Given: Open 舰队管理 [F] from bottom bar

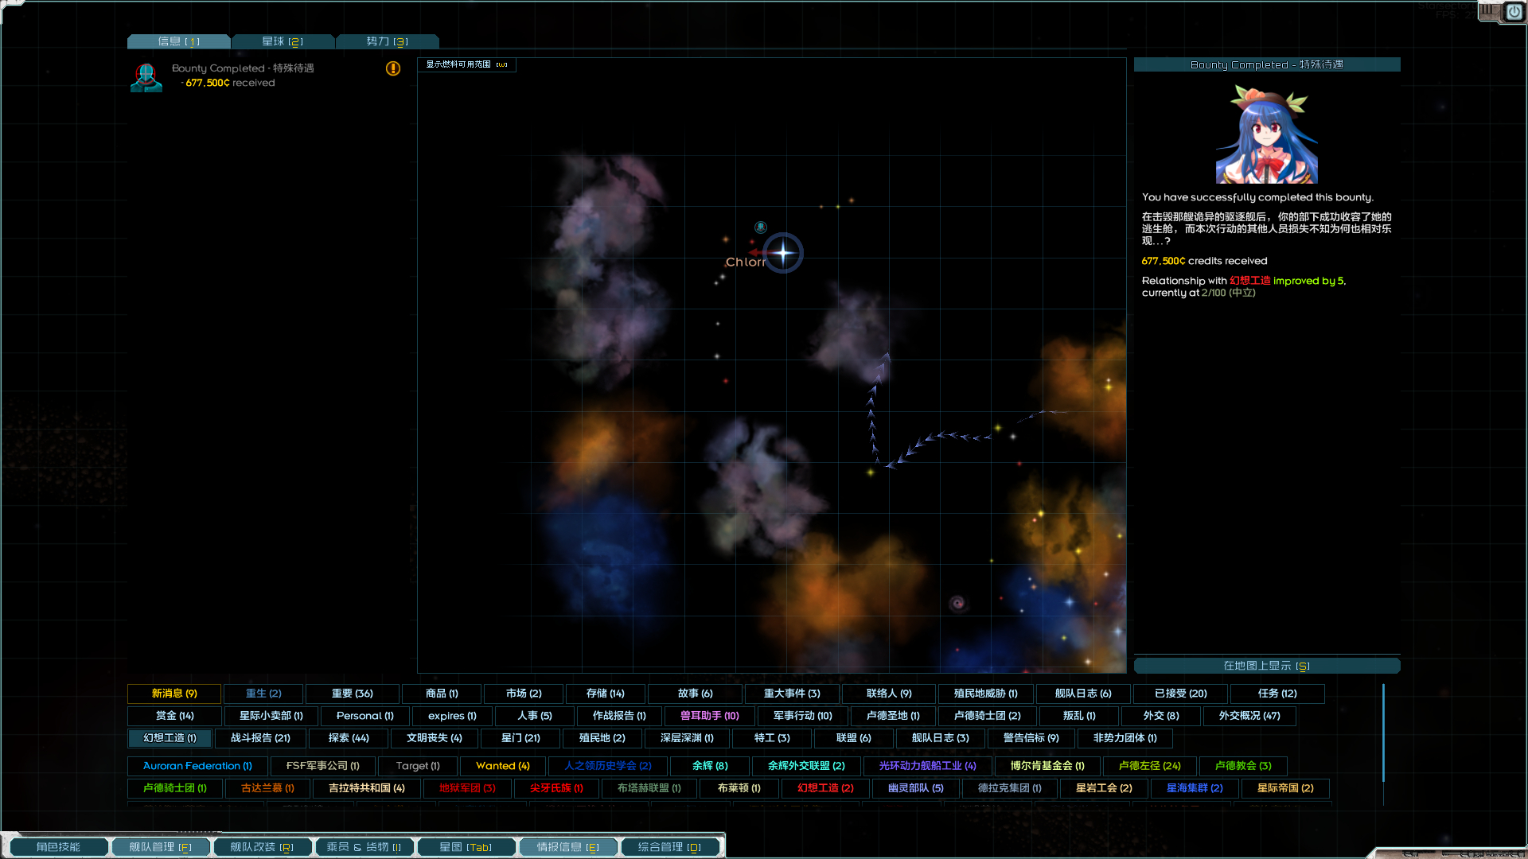Looking at the screenshot, I should click(160, 847).
